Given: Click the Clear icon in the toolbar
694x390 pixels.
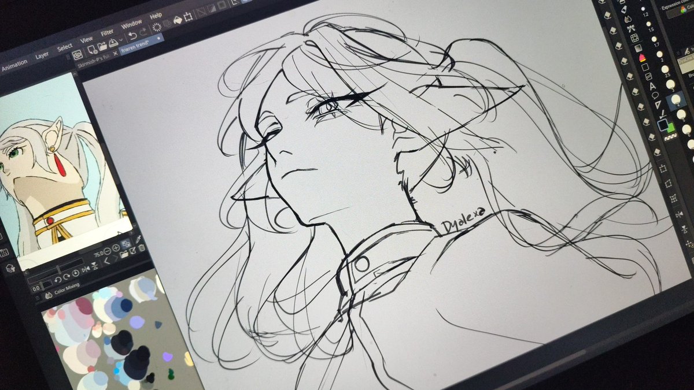Looking at the screenshot, I should tap(157, 27).
